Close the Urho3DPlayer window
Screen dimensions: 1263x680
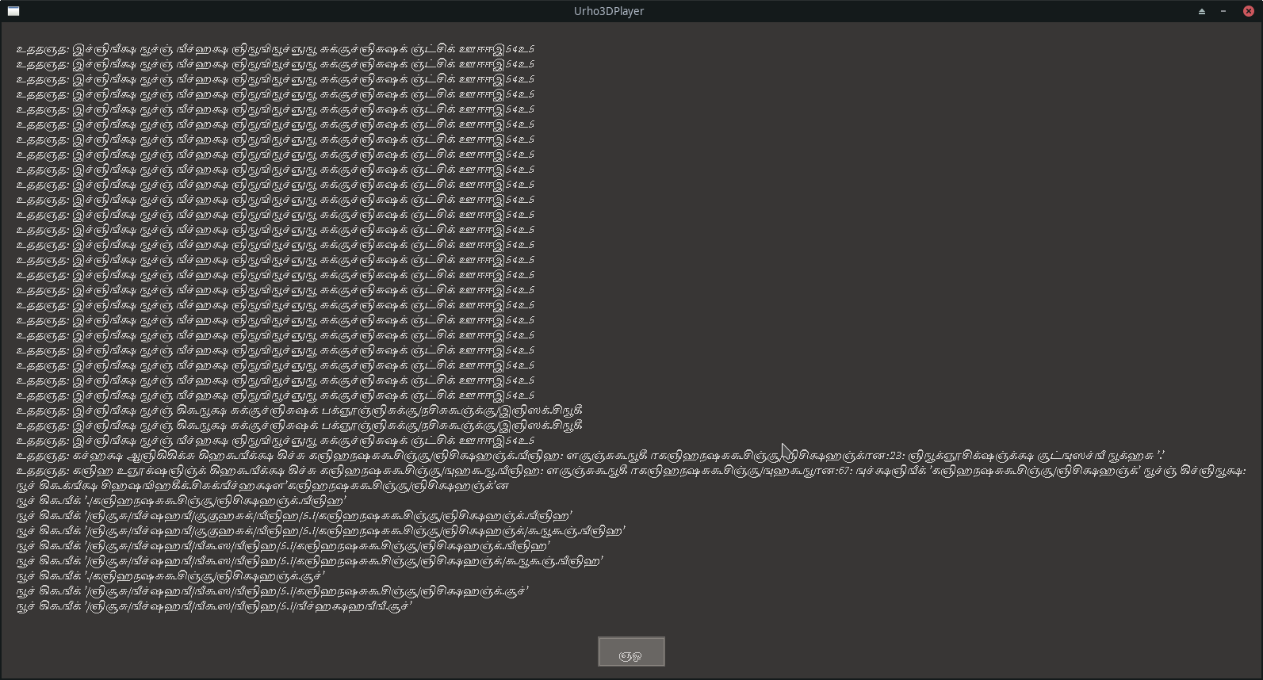click(1249, 11)
